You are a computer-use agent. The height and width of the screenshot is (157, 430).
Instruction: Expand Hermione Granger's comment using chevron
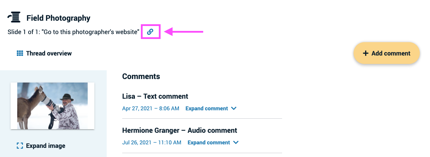[236, 143]
